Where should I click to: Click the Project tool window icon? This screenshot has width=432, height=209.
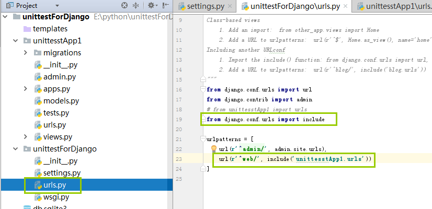pyautogui.click(x=10, y=6)
